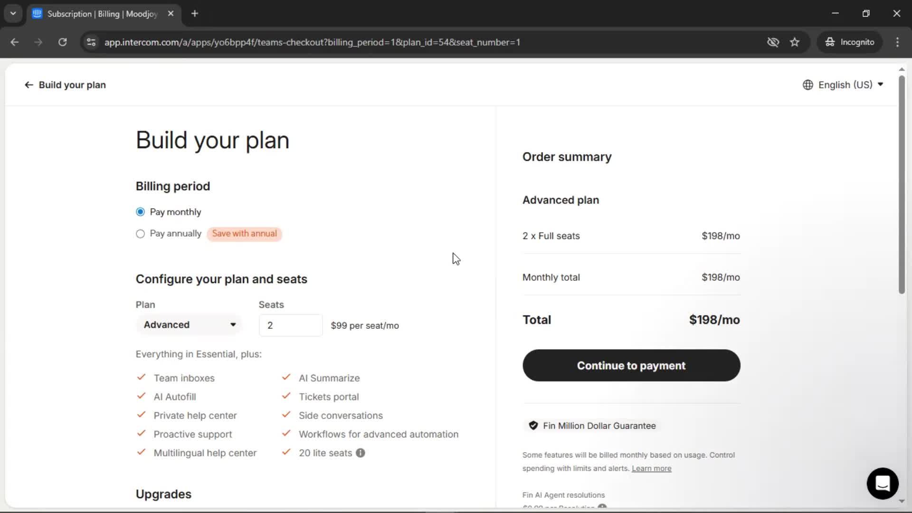
Task: Click the globe language icon
Action: pos(807,85)
